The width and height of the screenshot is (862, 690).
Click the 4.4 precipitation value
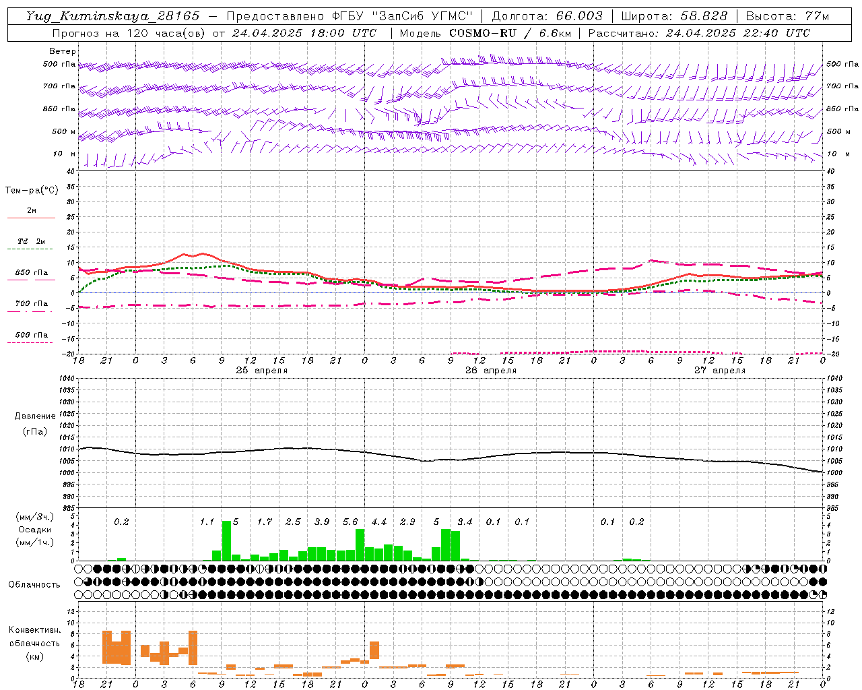(x=379, y=522)
